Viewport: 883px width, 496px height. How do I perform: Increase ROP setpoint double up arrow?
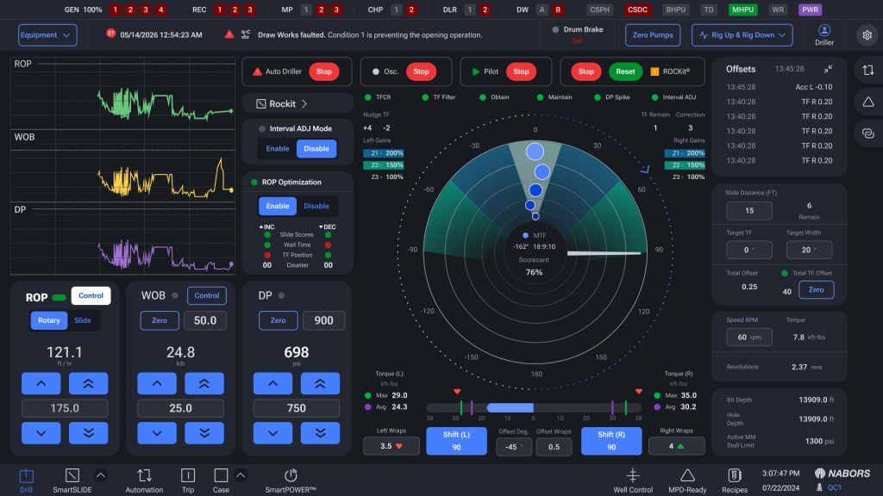[89, 383]
